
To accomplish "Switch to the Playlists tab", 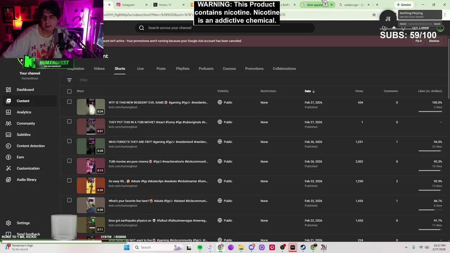I will (x=182, y=69).
